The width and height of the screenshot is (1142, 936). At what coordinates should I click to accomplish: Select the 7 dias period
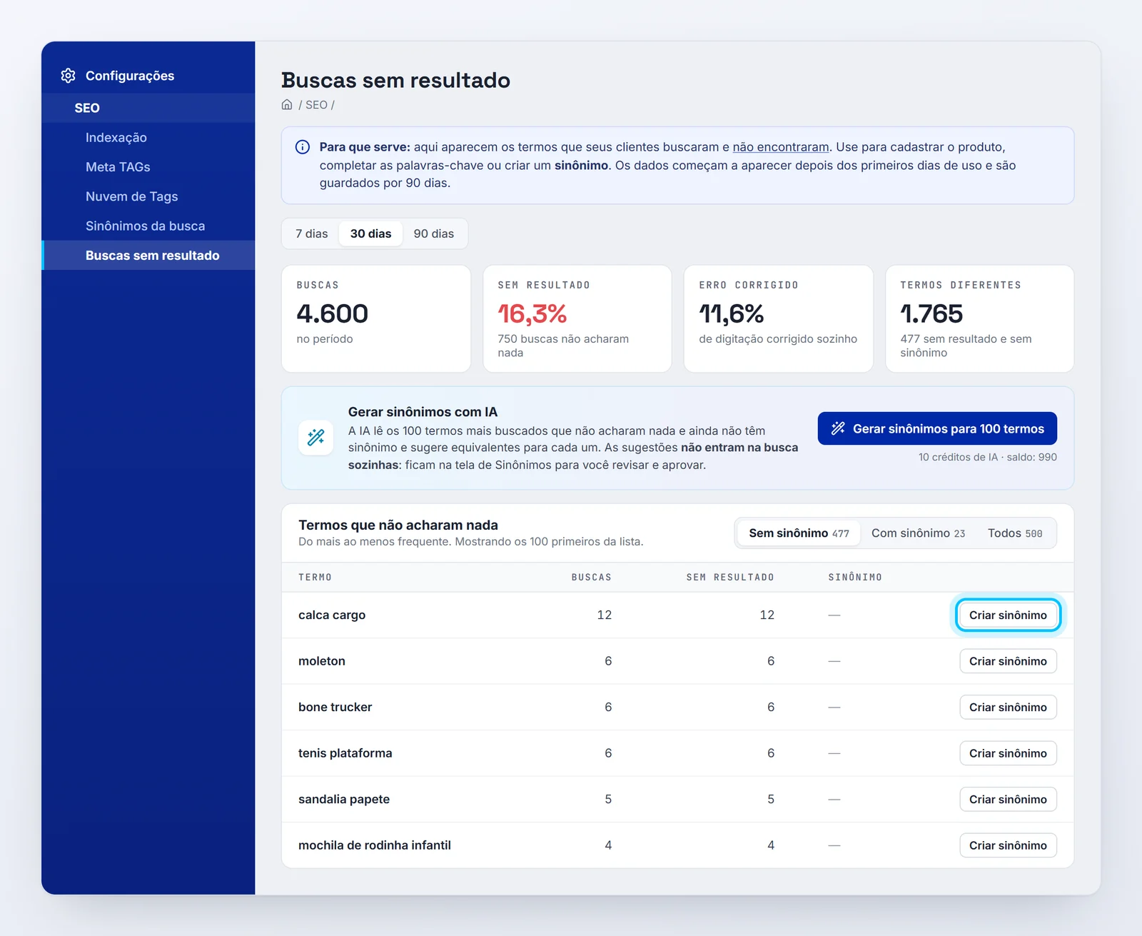point(312,233)
